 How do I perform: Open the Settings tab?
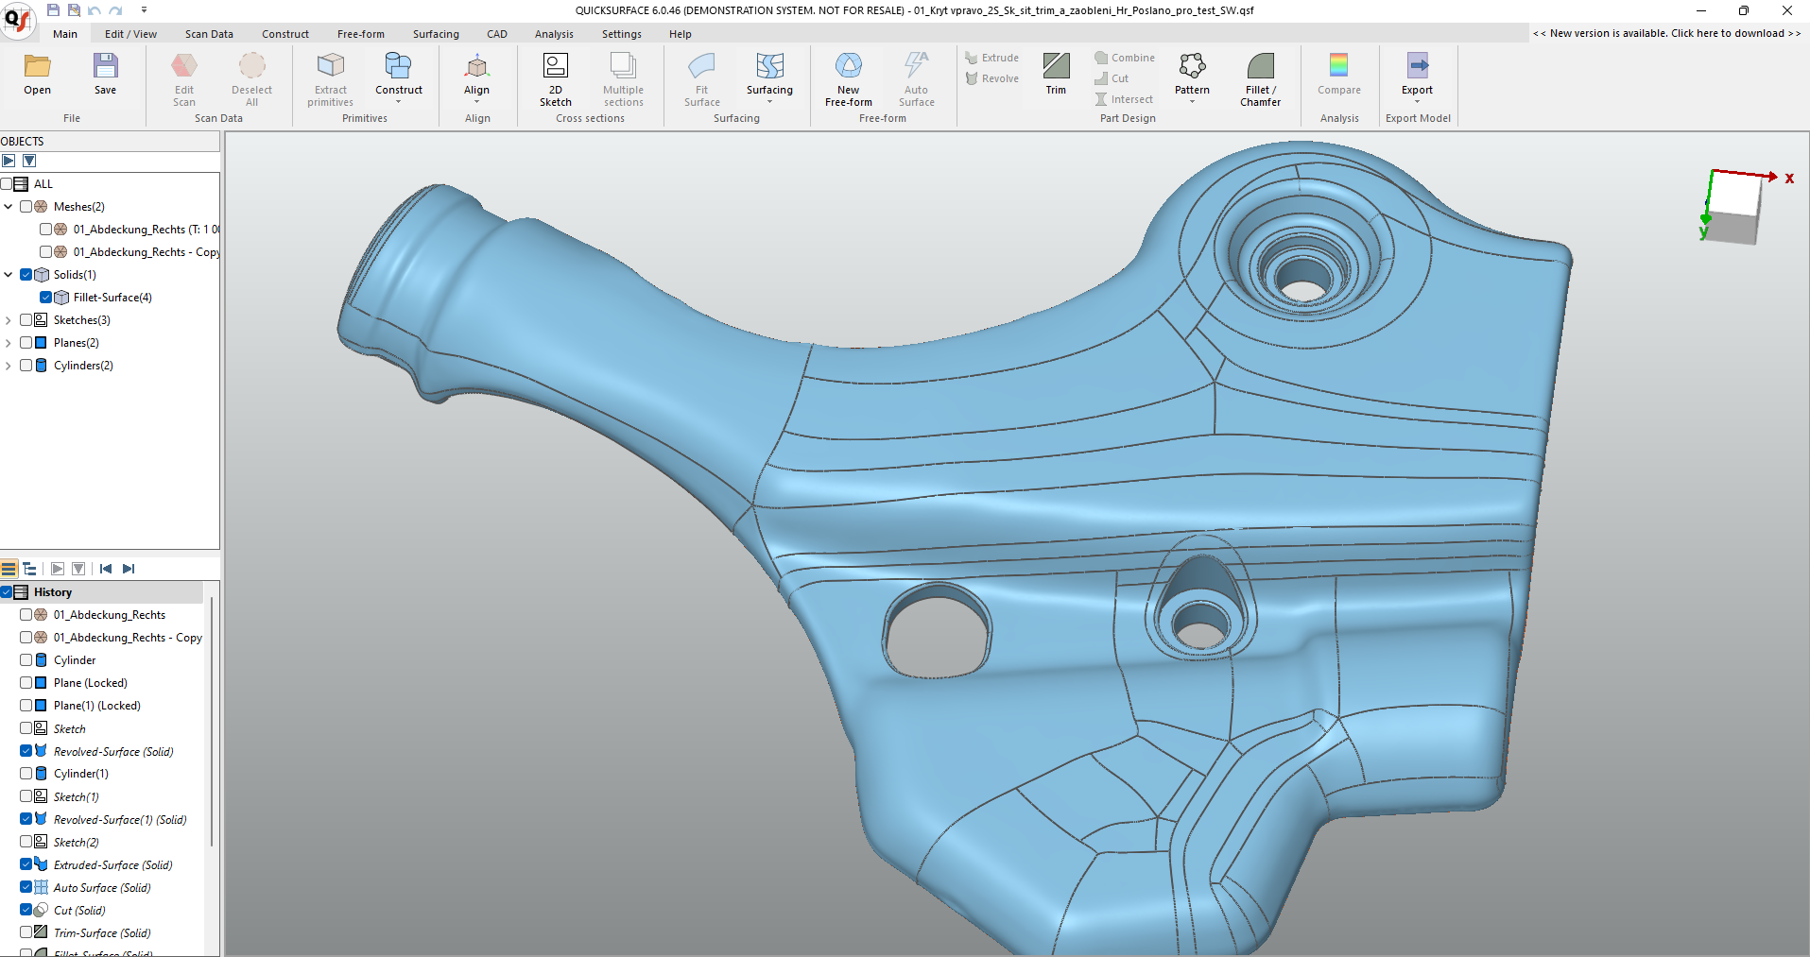[622, 34]
